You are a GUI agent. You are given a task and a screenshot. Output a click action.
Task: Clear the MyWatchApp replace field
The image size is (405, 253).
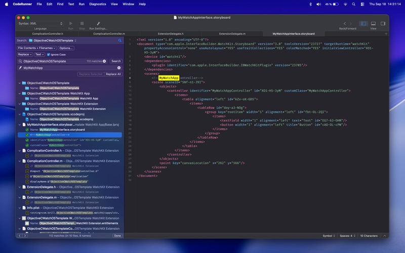pos(119,68)
